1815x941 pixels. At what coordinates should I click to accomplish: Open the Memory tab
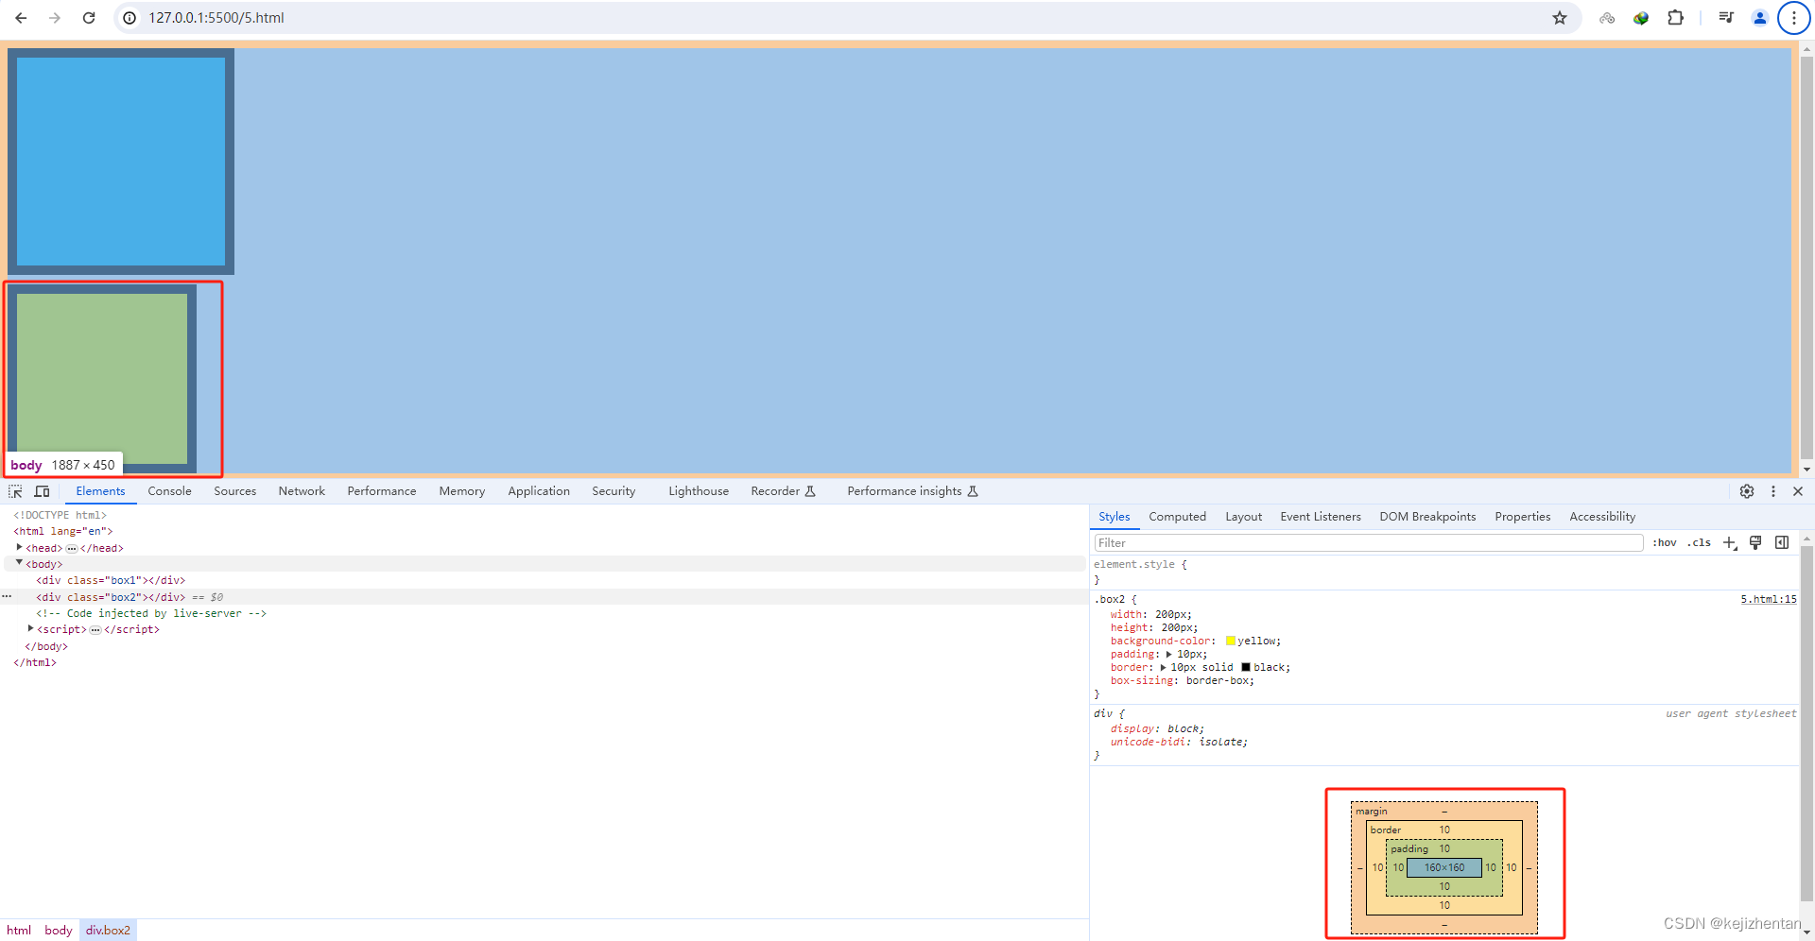click(x=462, y=491)
